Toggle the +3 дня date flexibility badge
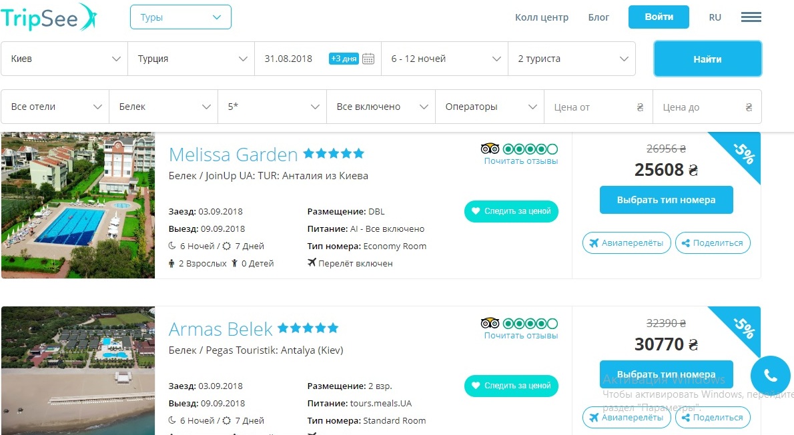This screenshot has width=794, height=435. 344,59
